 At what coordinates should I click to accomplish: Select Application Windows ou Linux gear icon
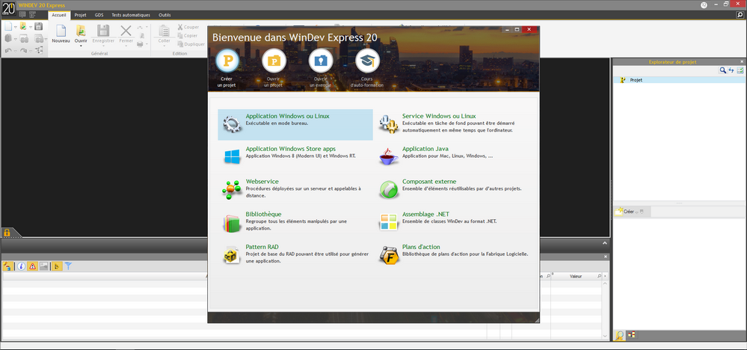[232, 124]
